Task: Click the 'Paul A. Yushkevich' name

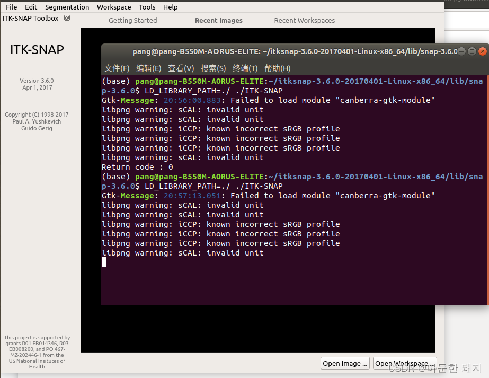Action: (x=37, y=121)
